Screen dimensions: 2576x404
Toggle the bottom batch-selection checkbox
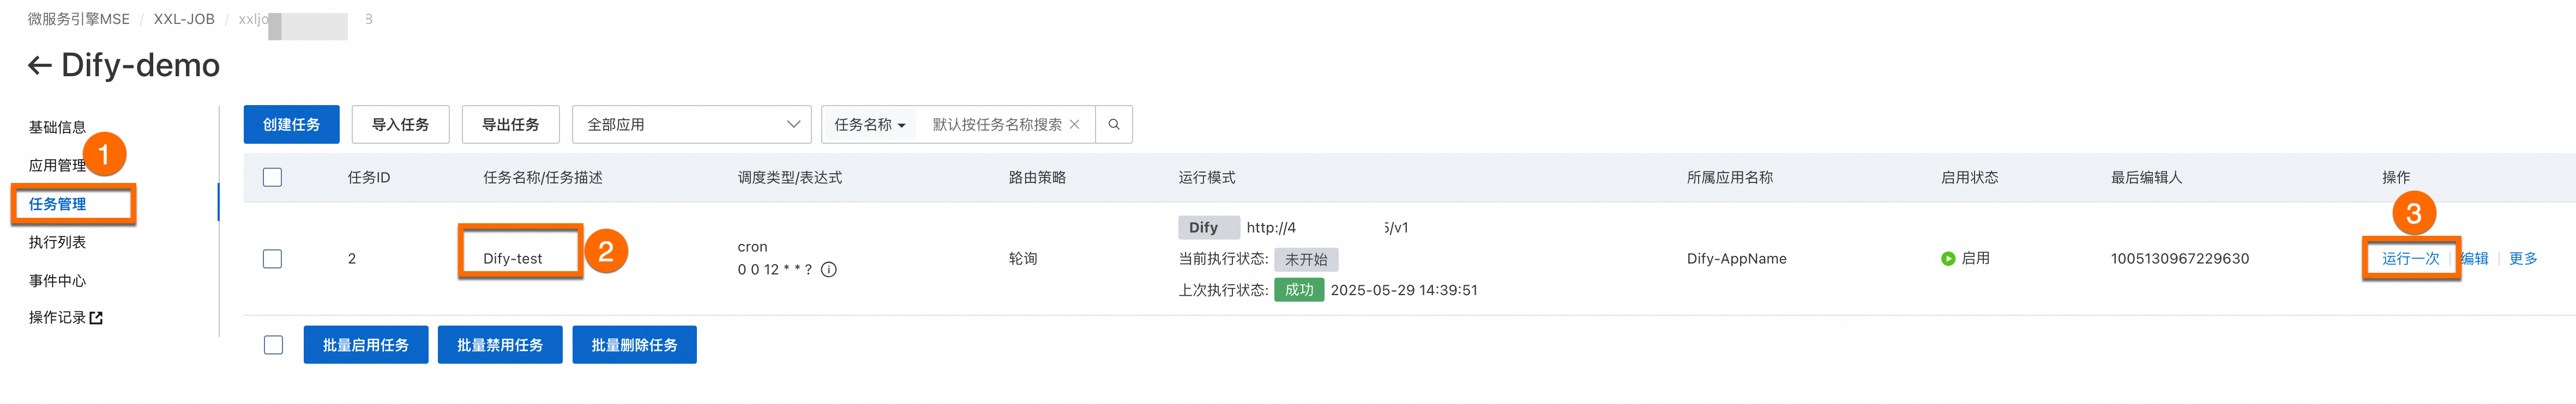pos(273,345)
